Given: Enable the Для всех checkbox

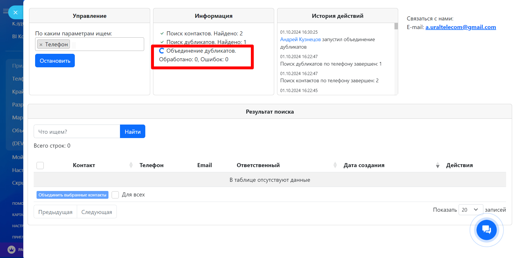Looking at the screenshot, I should [115, 195].
